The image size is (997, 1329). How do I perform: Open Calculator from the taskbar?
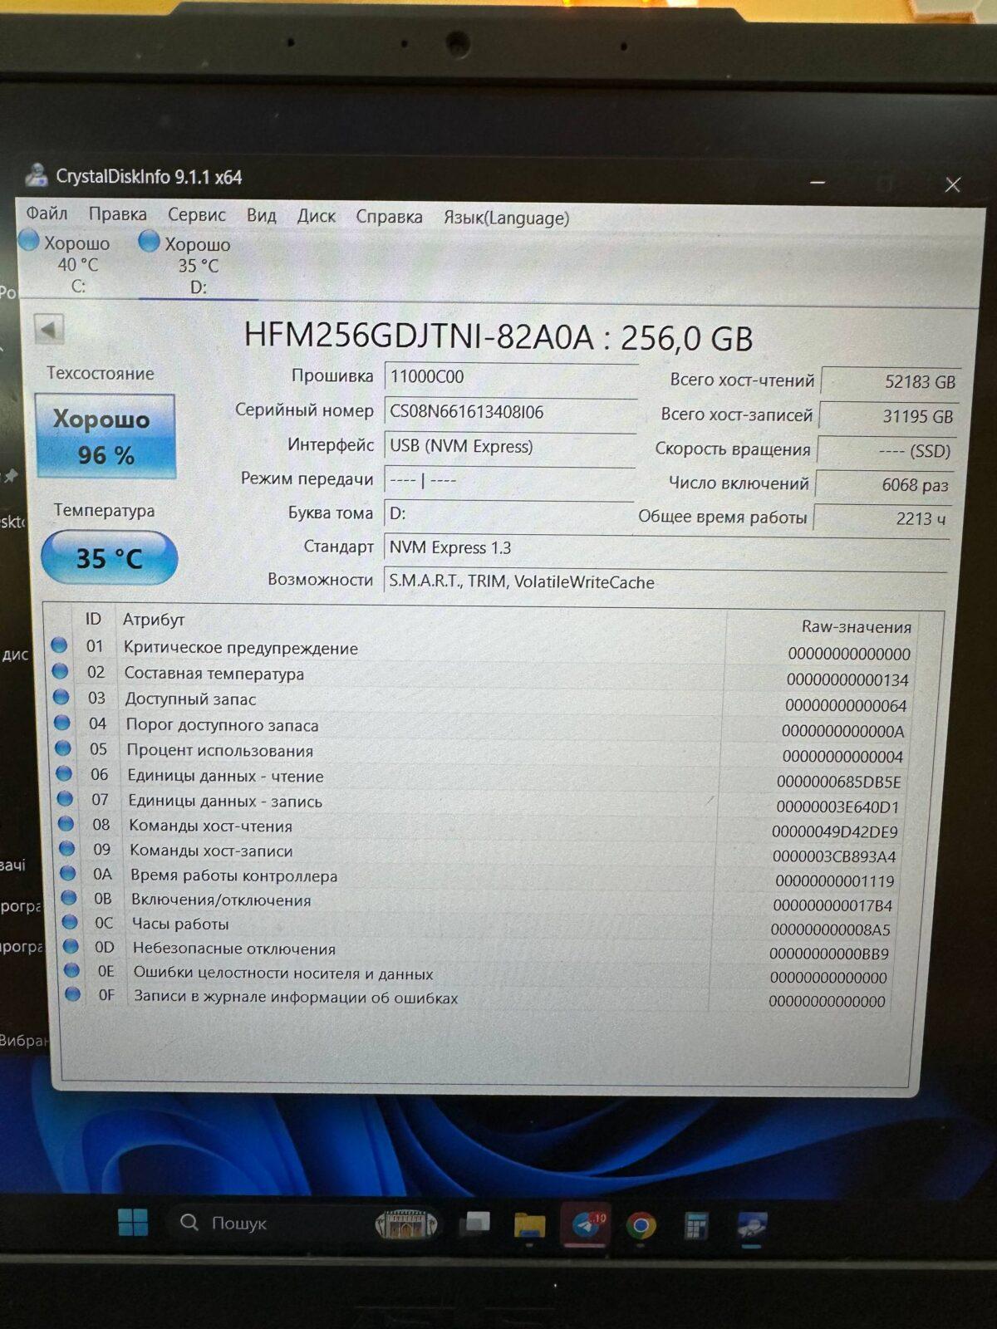coord(695,1226)
